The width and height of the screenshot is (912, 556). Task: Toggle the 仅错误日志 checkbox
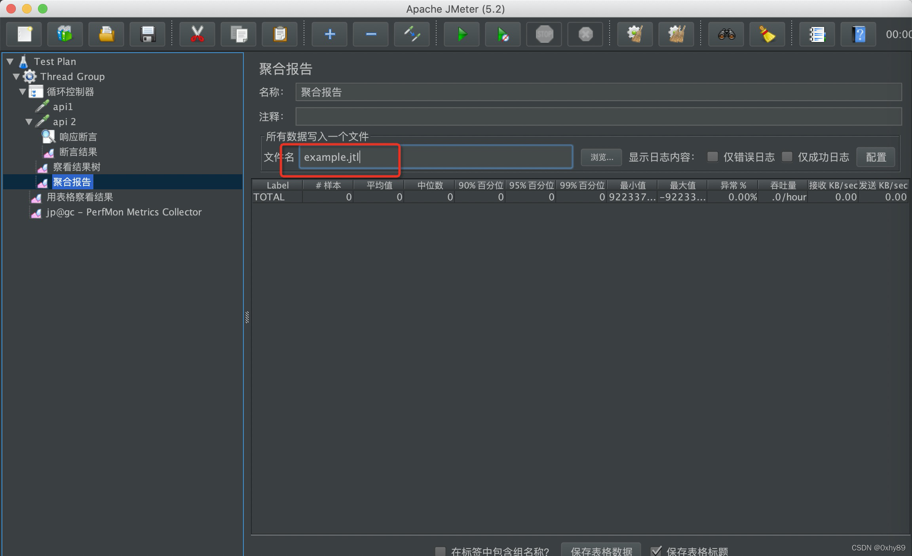(711, 157)
